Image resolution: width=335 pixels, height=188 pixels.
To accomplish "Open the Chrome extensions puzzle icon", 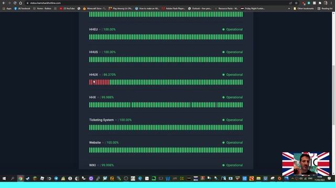I will (x=320, y=3).
